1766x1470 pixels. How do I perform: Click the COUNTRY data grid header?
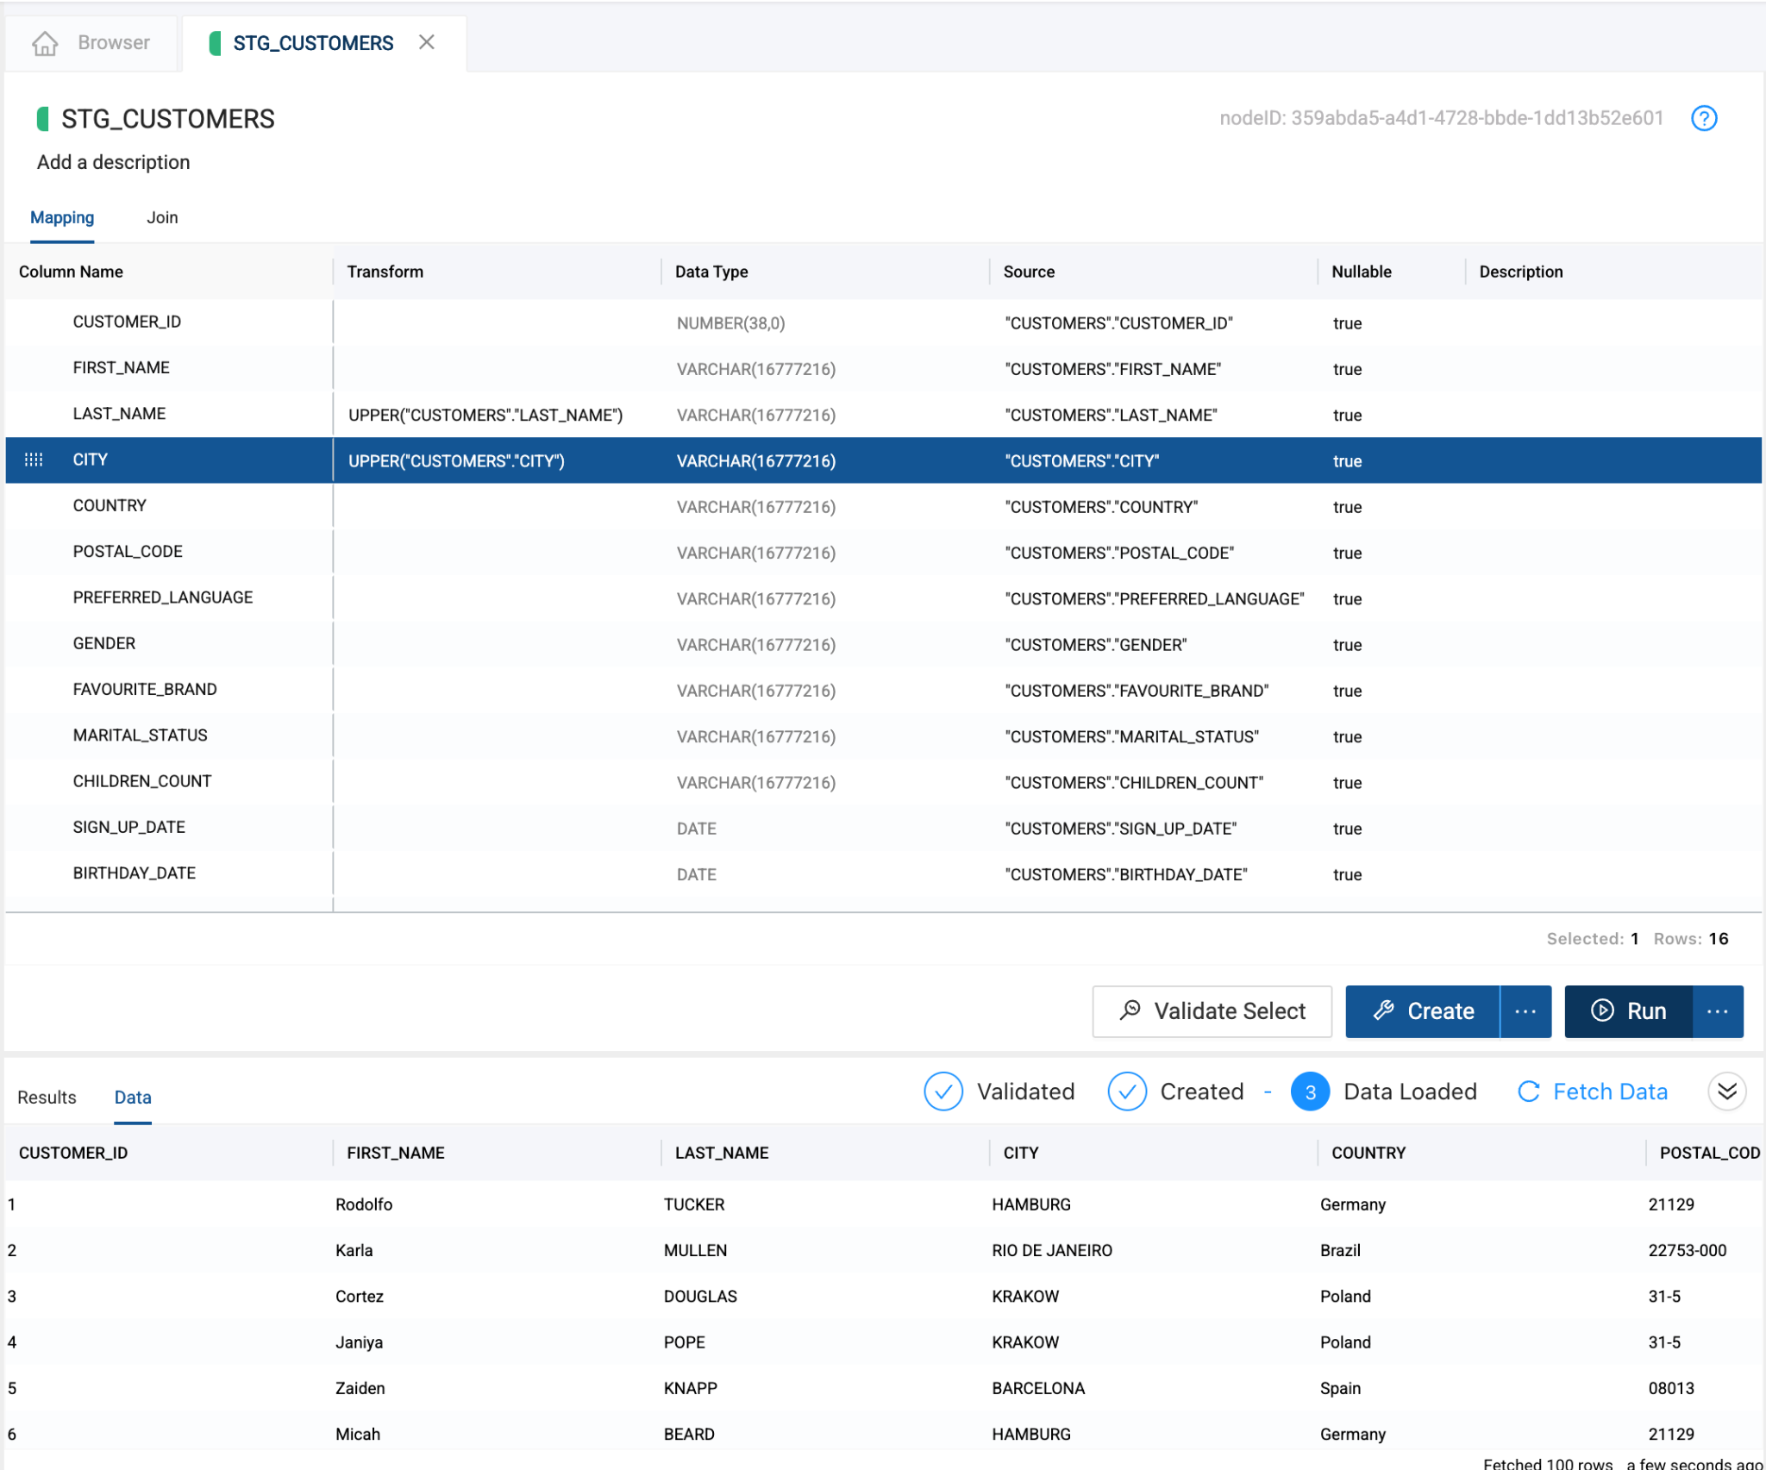click(1368, 1153)
